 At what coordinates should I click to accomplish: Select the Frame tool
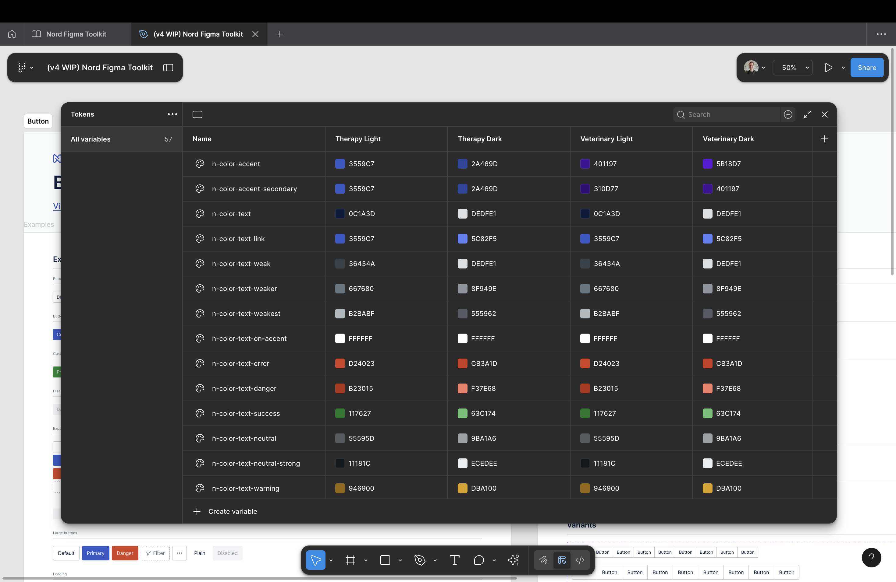pos(350,560)
